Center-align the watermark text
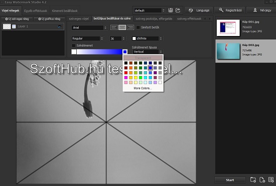Viewport: 276px width, 186px height. [122, 27]
